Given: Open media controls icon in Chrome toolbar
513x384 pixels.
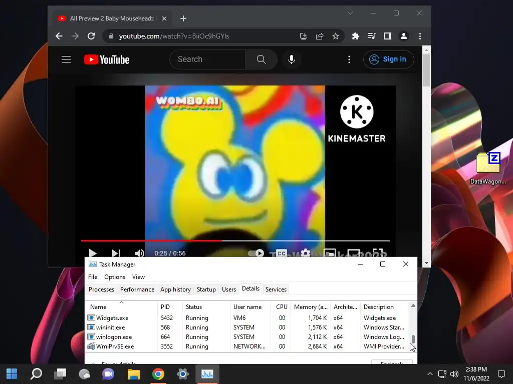Looking at the screenshot, I should pyautogui.click(x=371, y=36).
